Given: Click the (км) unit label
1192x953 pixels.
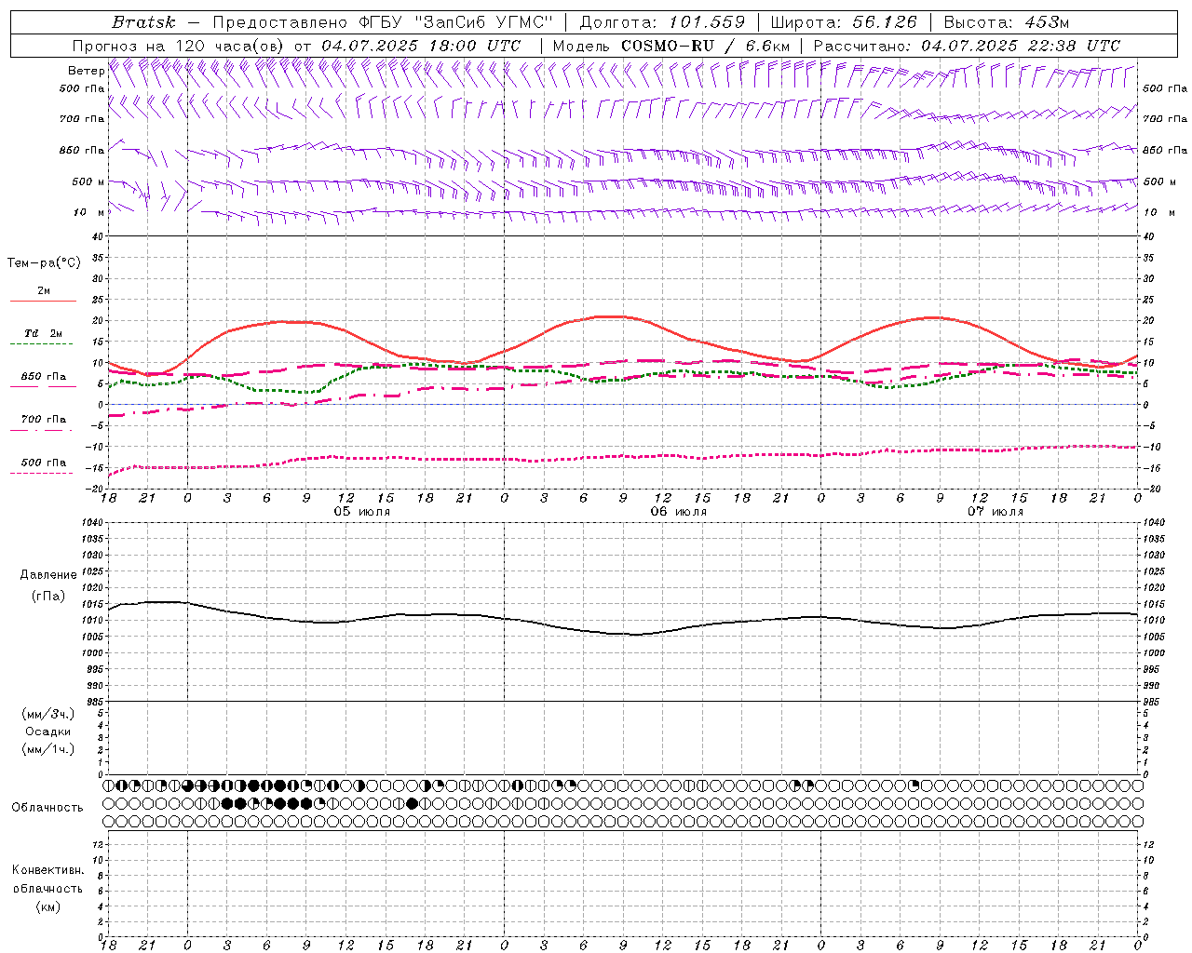Looking at the screenshot, I should pyautogui.click(x=47, y=906).
